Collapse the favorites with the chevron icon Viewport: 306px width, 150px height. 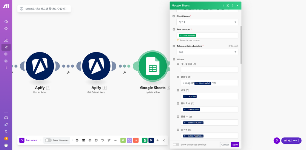[x=164, y=140]
